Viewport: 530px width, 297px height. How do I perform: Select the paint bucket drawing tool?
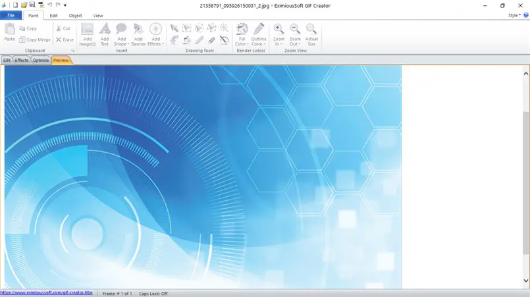coord(186,40)
